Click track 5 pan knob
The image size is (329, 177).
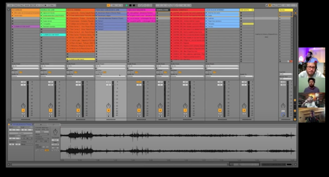tap(139, 105)
